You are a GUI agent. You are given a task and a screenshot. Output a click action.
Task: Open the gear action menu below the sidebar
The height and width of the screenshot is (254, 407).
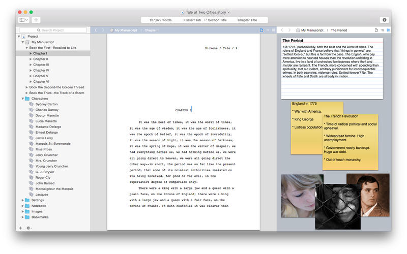coord(29,228)
